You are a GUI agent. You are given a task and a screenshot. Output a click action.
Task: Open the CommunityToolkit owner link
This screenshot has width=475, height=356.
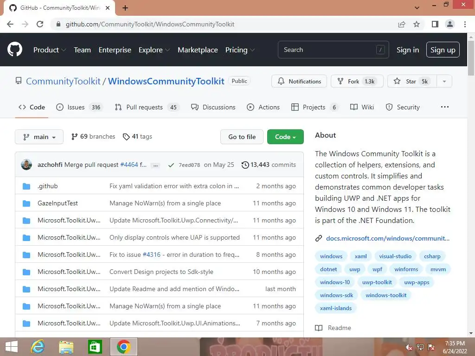[x=63, y=81]
